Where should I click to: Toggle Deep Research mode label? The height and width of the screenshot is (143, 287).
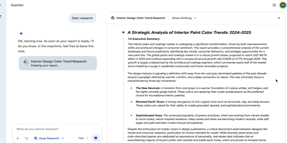pos(49,138)
